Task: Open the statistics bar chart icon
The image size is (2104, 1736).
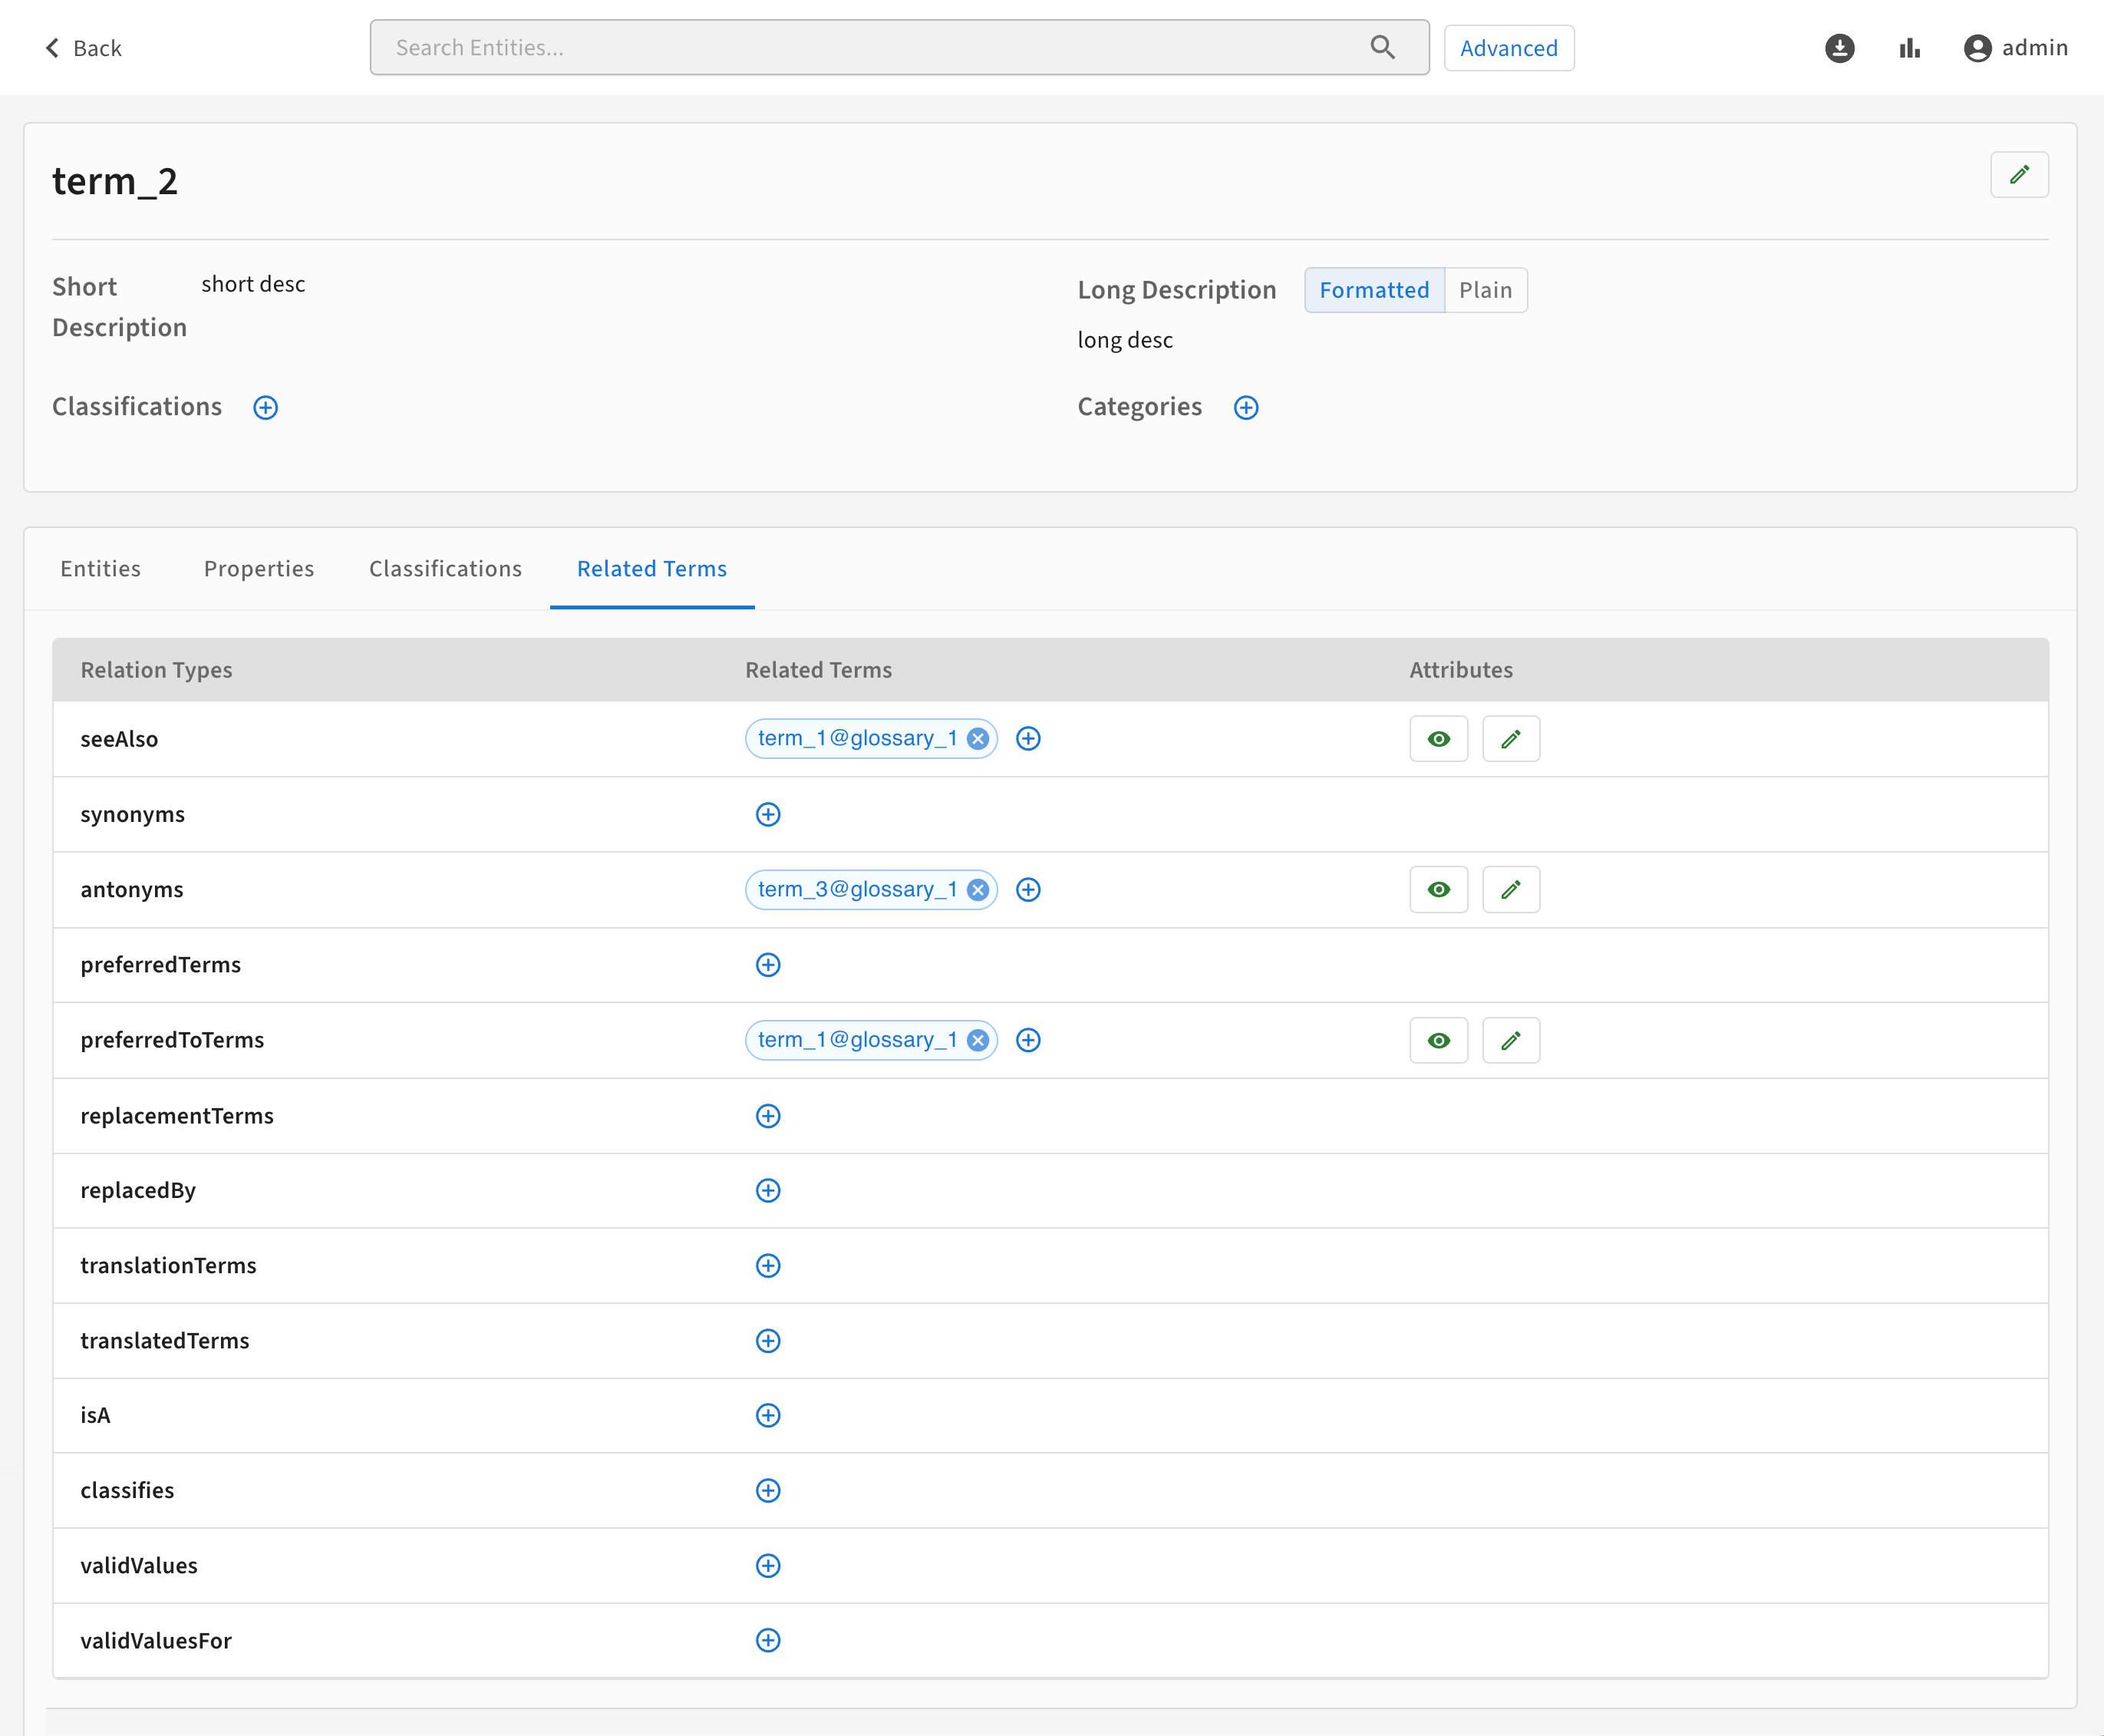Action: pyautogui.click(x=1909, y=48)
